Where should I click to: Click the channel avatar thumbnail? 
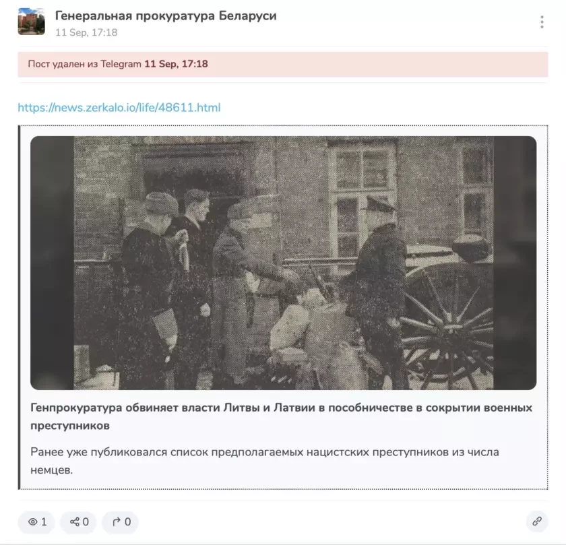pos(32,22)
